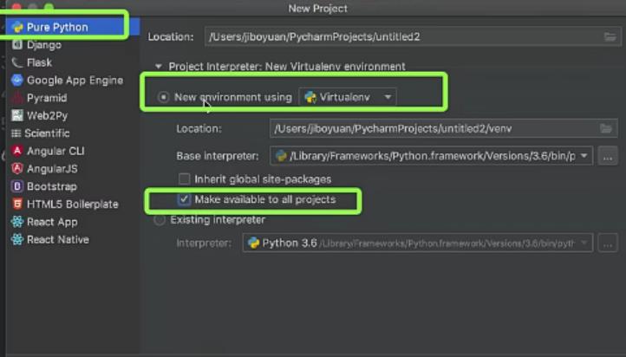The width and height of the screenshot is (626, 357).
Task: Click Python icon in Base interpreter field
Action: 281,156
